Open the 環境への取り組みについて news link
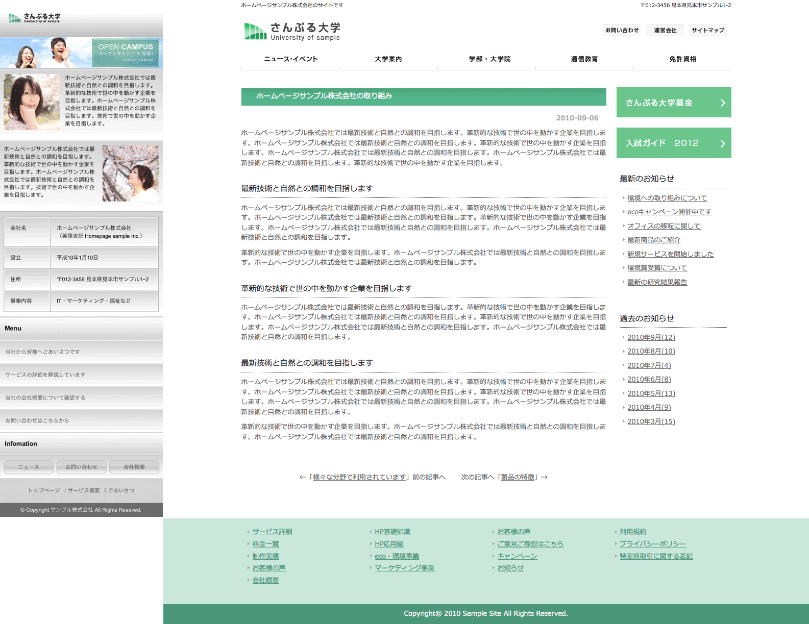Image resolution: width=809 pixels, height=624 pixels. point(667,198)
